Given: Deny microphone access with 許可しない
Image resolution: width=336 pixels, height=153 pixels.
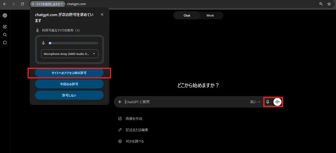Looking at the screenshot, I should point(69,96).
